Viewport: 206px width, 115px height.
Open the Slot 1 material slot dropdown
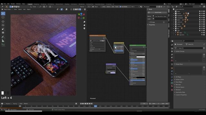(x=135, y=7)
